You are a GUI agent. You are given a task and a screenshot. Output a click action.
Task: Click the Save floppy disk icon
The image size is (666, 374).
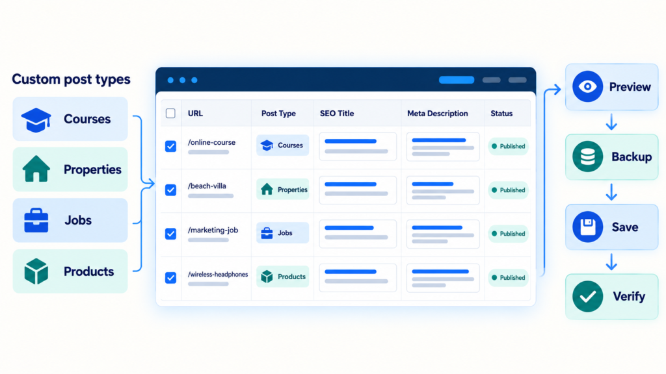[587, 227]
